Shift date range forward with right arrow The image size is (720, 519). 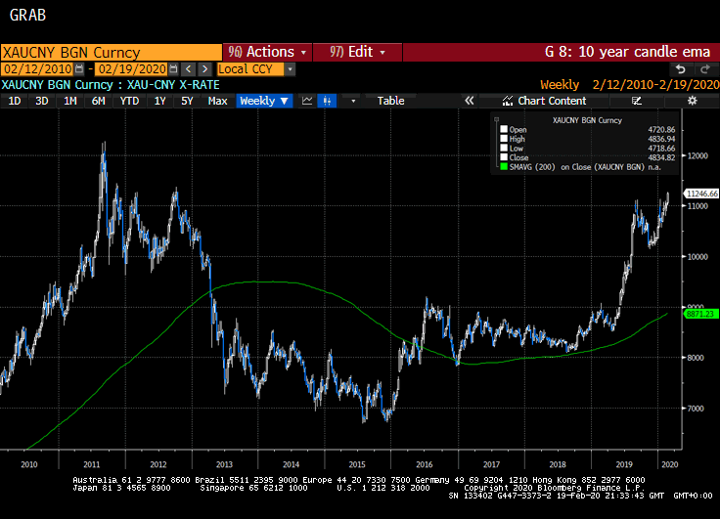coord(204,69)
